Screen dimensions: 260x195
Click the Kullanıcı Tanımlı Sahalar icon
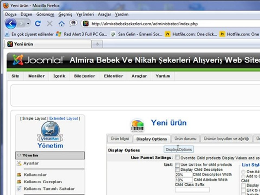pyautogui.click(x=19, y=189)
